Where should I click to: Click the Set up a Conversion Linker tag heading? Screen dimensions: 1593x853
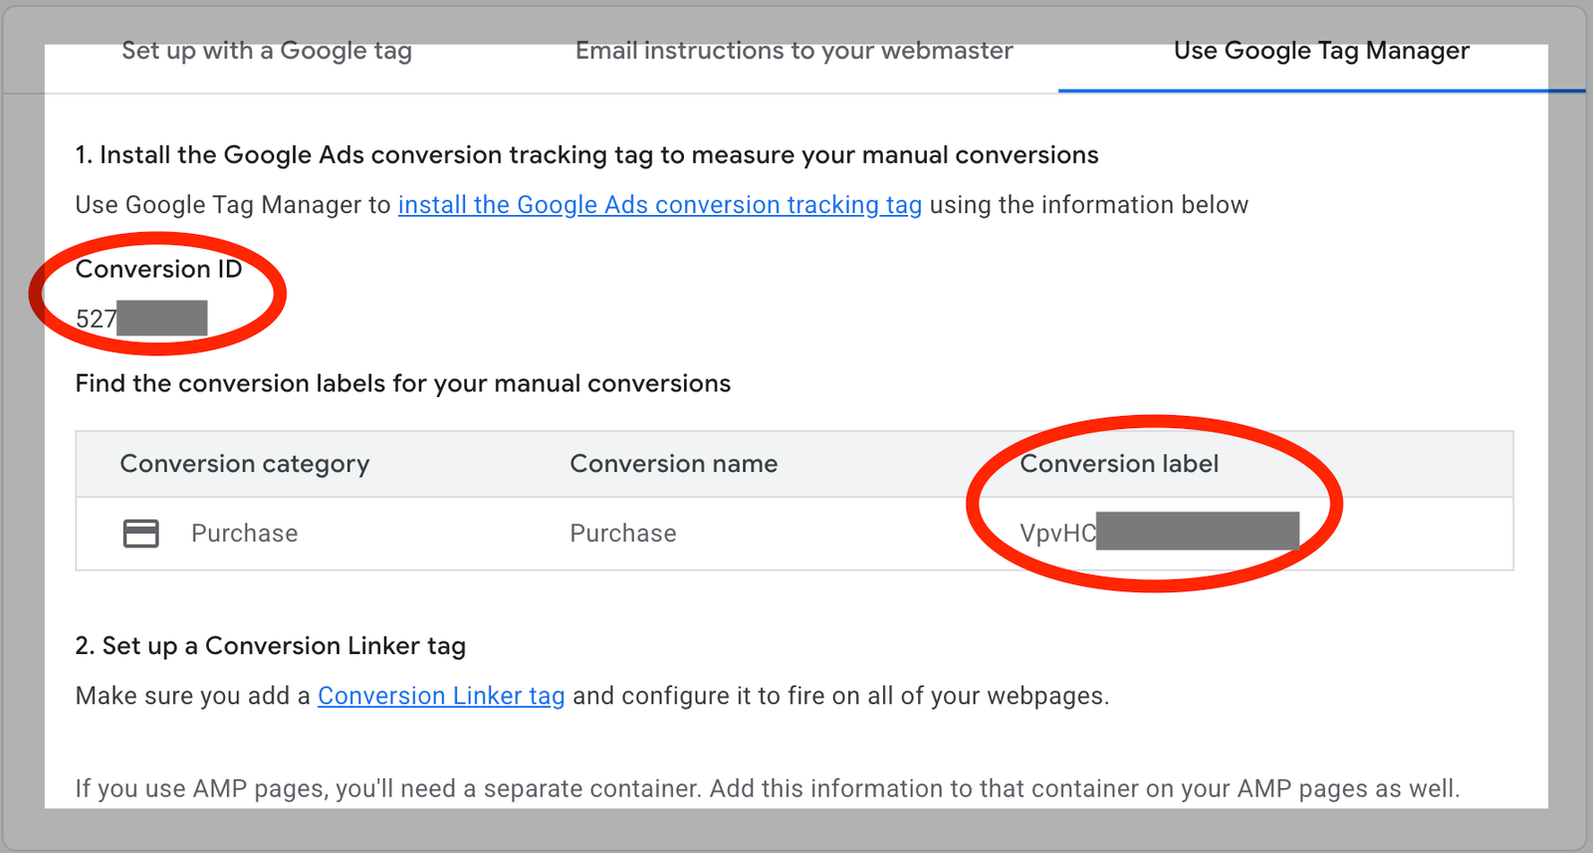click(x=270, y=645)
